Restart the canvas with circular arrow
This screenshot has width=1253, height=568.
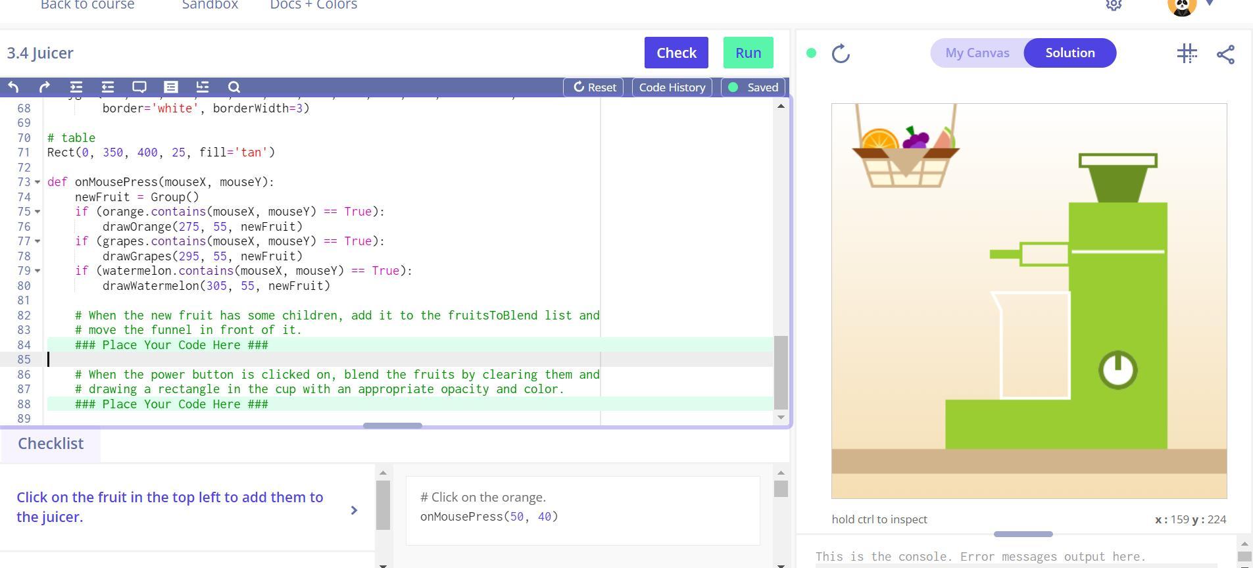[841, 53]
